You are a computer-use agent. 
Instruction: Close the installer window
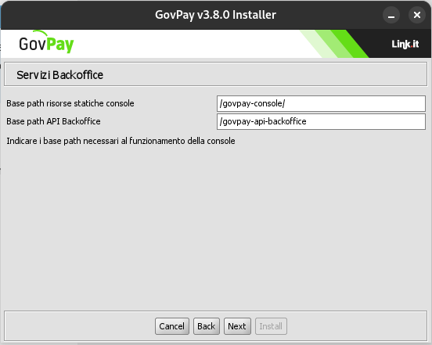click(417, 15)
